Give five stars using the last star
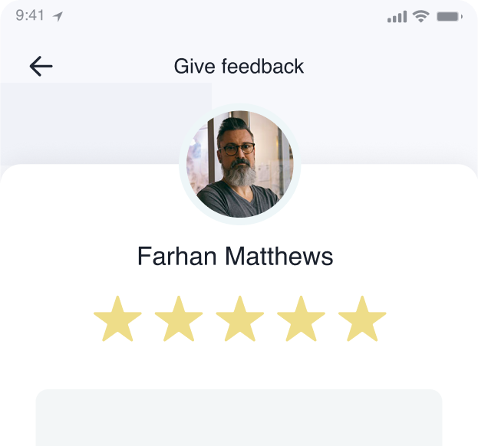The height and width of the screenshot is (446, 478). pyautogui.click(x=362, y=319)
